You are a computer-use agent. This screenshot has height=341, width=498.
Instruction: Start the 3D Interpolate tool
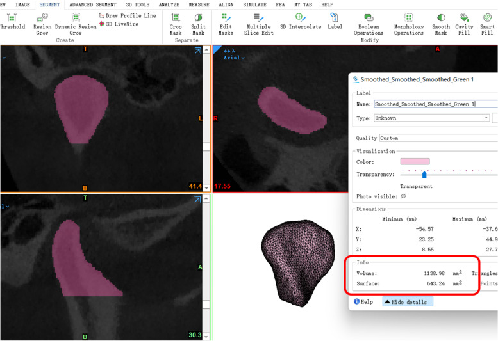tap(301, 21)
